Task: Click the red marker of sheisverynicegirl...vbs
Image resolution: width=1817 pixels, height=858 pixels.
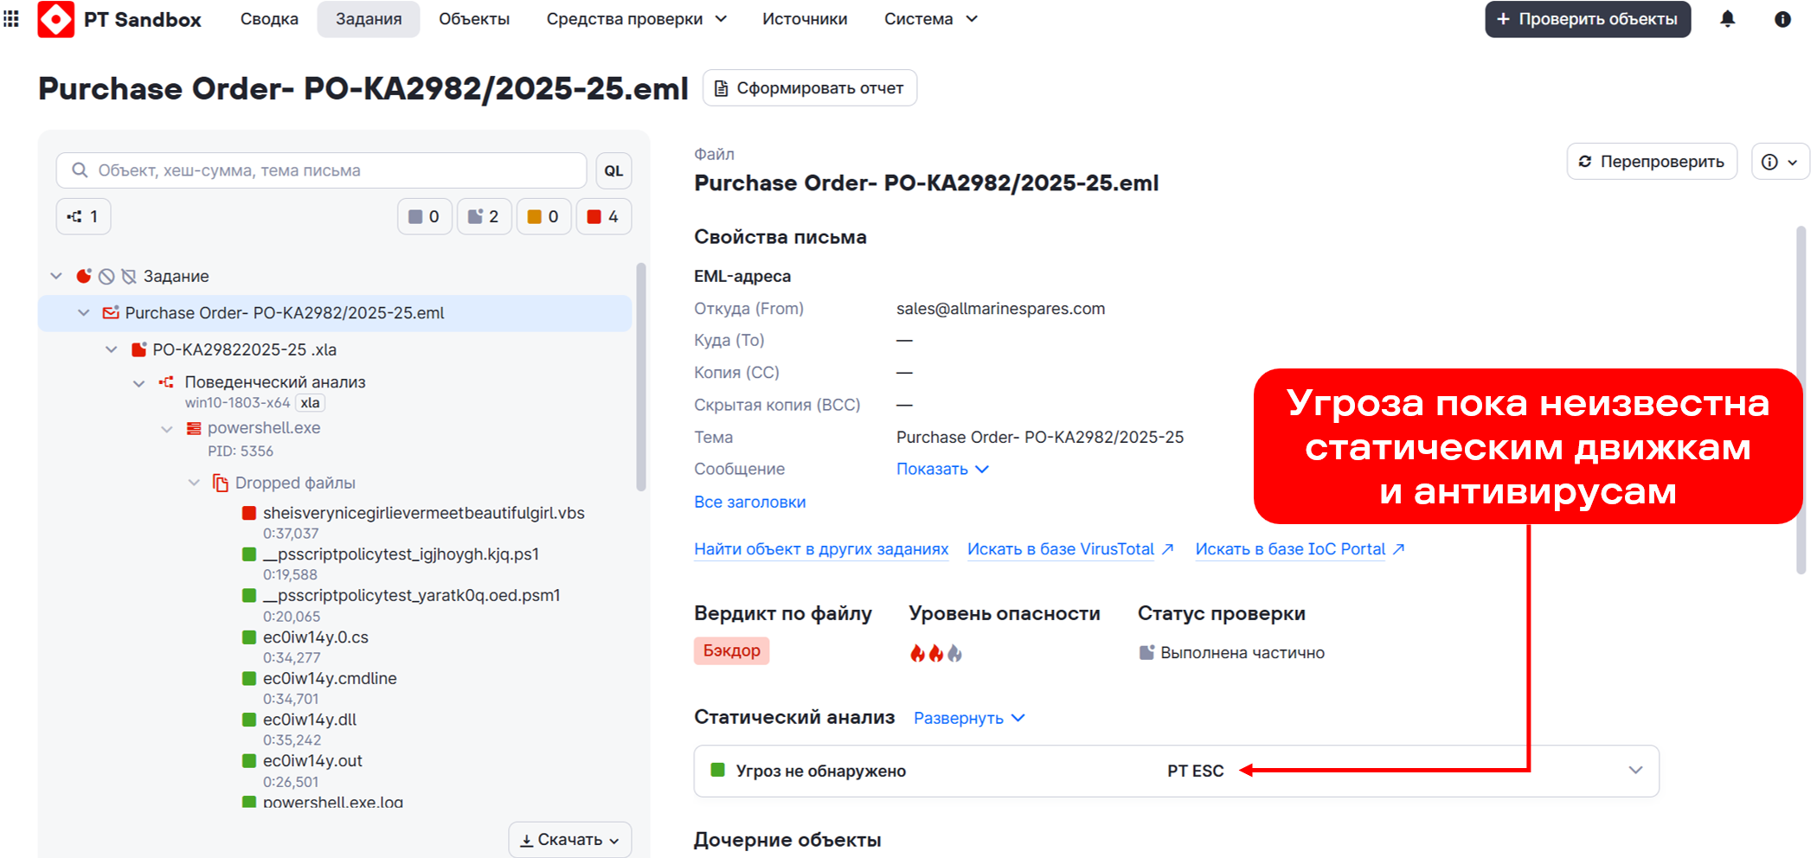Action: [x=249, y=513]
